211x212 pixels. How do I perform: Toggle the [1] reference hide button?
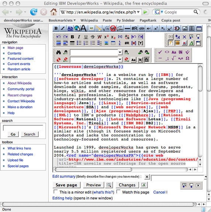pyautogui.click(x=170, y=37)
